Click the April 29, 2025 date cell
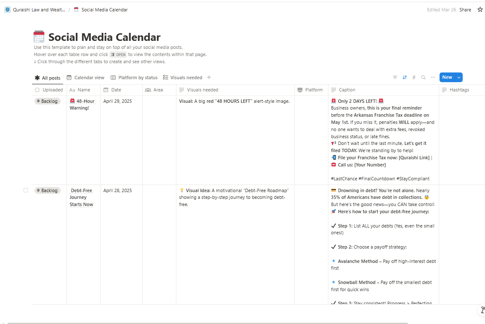The width and height of the screenshot is (485, 324). [121, 140]
